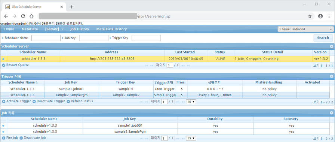Screen dimensions: 335x142
Task: Click first-page icon in Job pager
Action: pos(141,139)
